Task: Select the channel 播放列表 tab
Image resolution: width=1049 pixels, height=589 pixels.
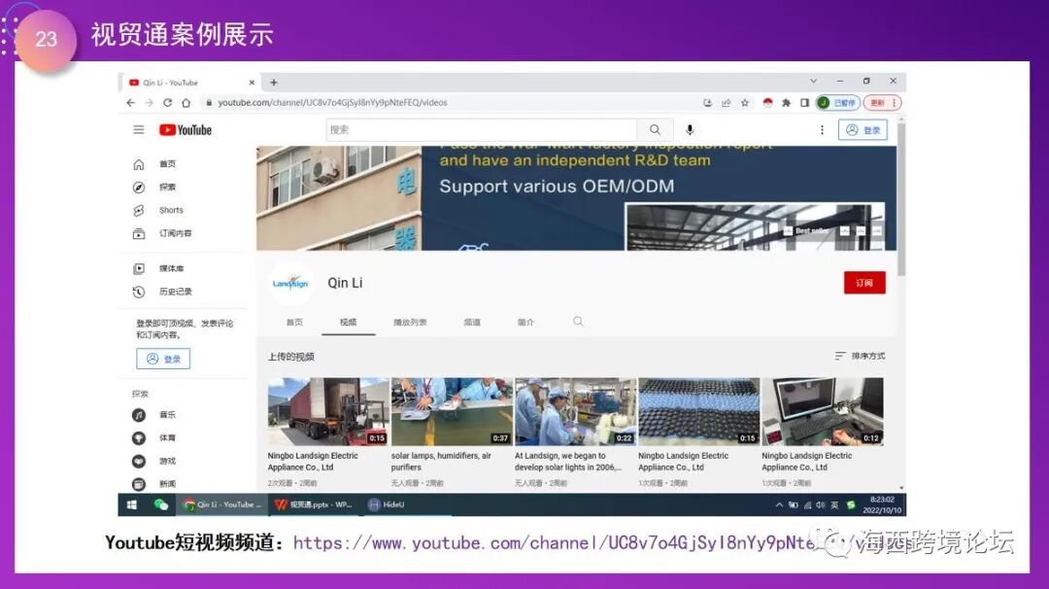Action: (x=410, y=322)
